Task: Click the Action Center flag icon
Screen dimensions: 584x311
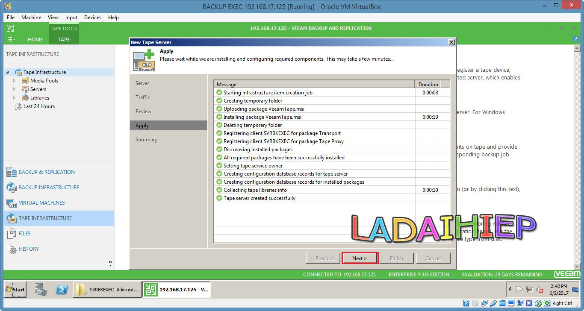Action: click(519, 290)
